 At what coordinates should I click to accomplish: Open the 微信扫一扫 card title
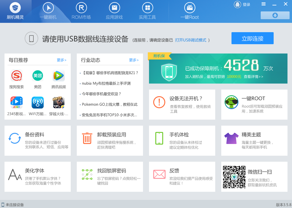[x=260, y=172]
